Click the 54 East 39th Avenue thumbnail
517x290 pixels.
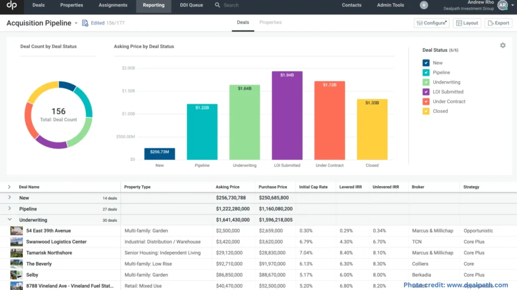tap(17, 231)
